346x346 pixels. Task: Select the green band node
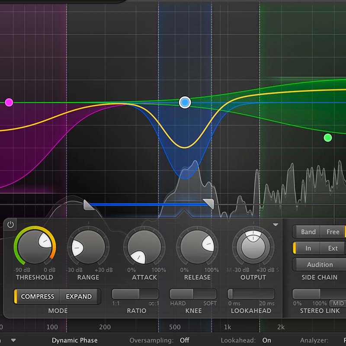pos(328,138)
